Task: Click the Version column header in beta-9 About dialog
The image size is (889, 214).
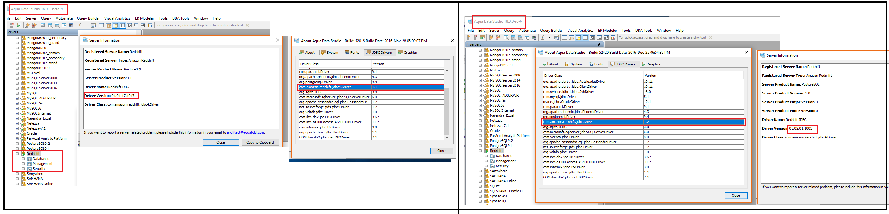Action: coord(408,64)
